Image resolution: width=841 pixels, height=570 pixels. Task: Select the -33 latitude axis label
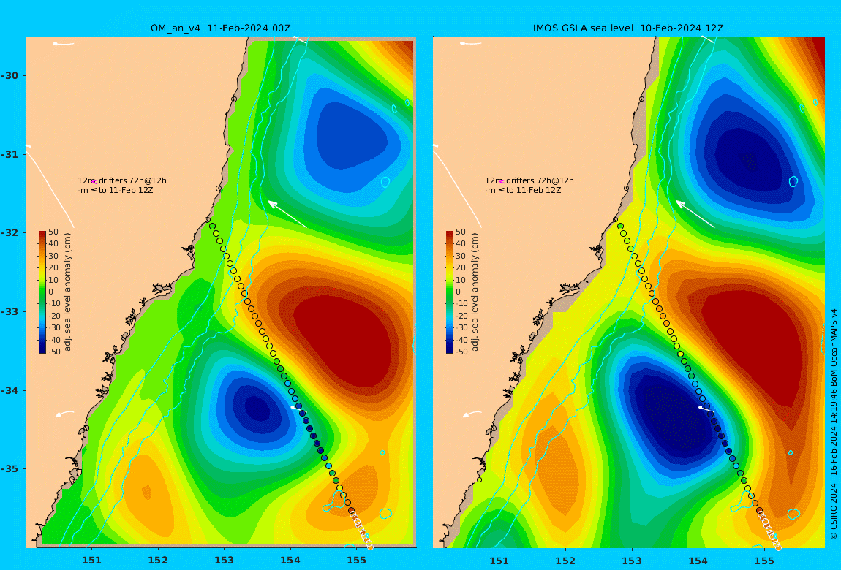tap(10, 312)
